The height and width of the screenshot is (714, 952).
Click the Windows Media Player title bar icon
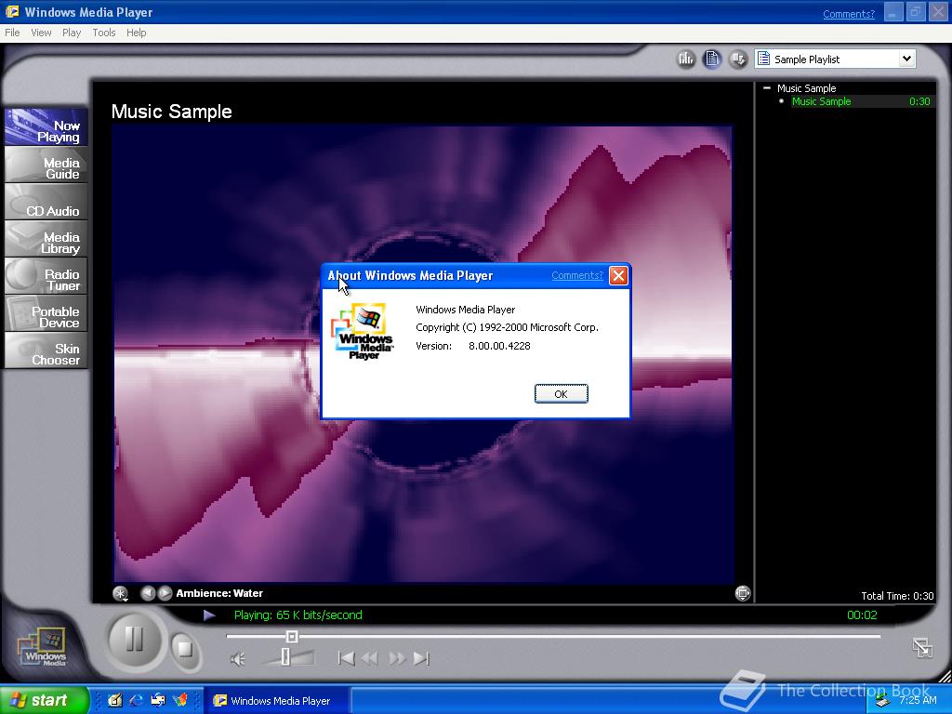[12, 11]
